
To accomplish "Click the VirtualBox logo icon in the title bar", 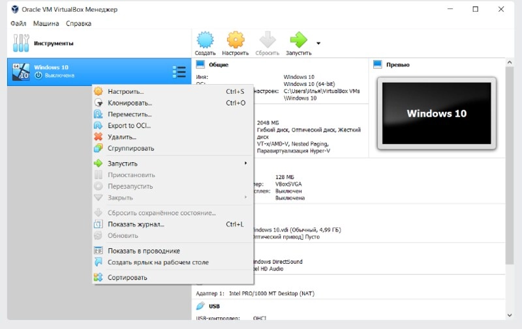I will point(15,9).
